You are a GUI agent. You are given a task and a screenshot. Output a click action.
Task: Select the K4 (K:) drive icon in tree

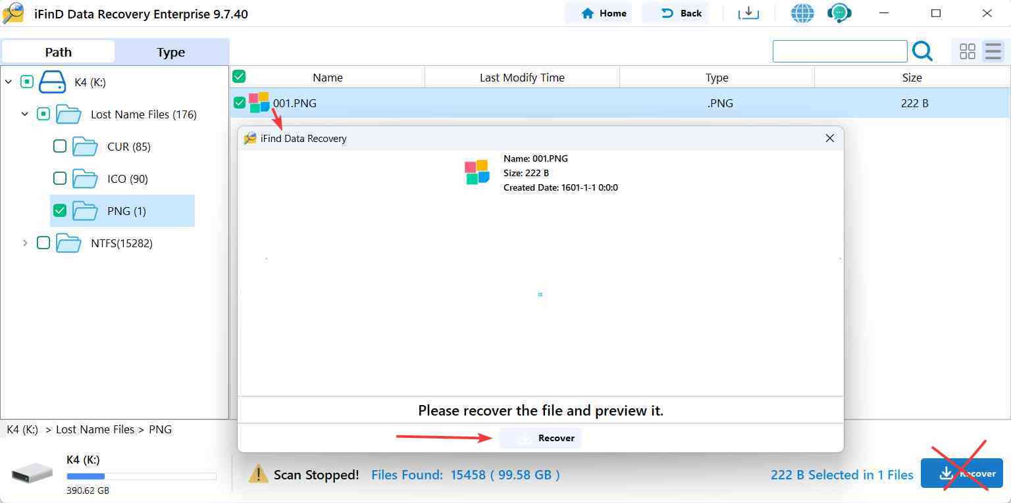53,82
